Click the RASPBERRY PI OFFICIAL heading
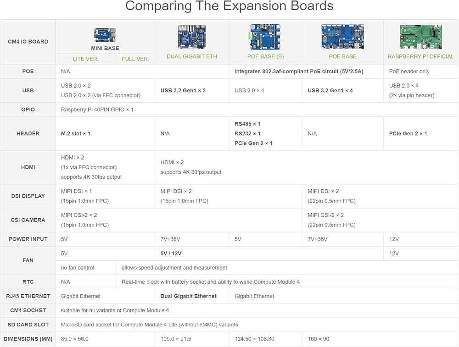Viewport: 459px width, 347px height. coord(420,56)
